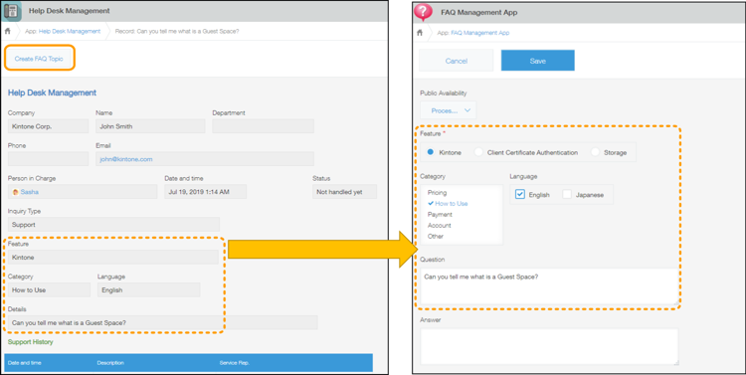
Task: Click Status value Not handled yet
Action: pos(344,192)
